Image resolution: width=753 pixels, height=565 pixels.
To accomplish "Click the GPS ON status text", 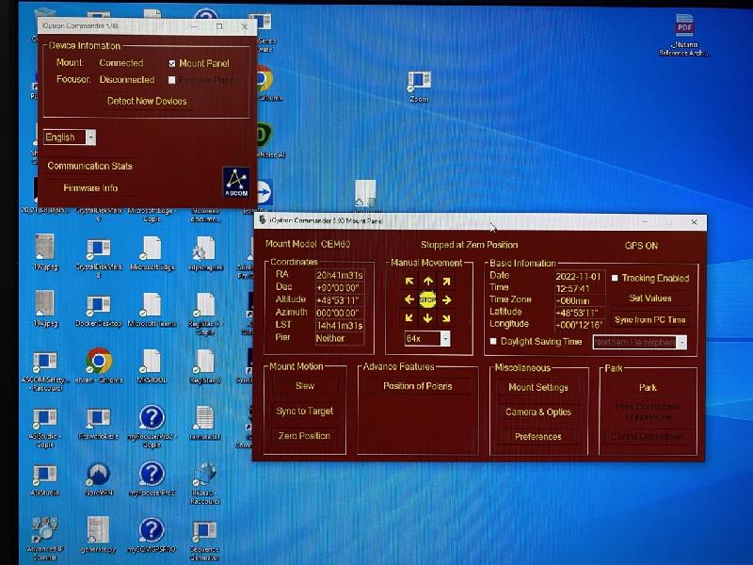I will pos(641,246).
